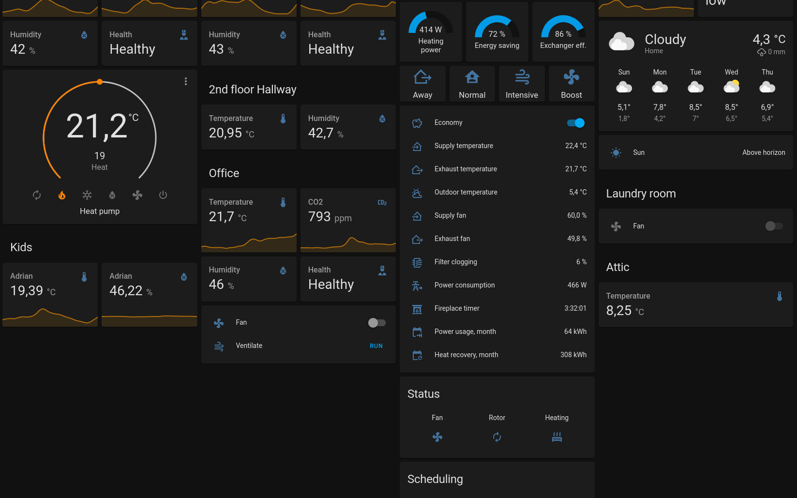Viewport: 797px width, 498px height.
Task: Select fan-only mode on heat pump
Action: click(x=137, y=195)
